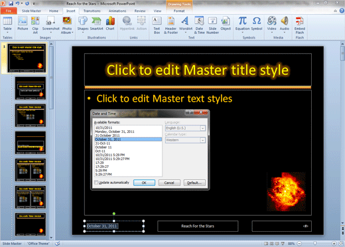Insert an Object
This screenshot has height=247, width=345.
pos(226,23)
